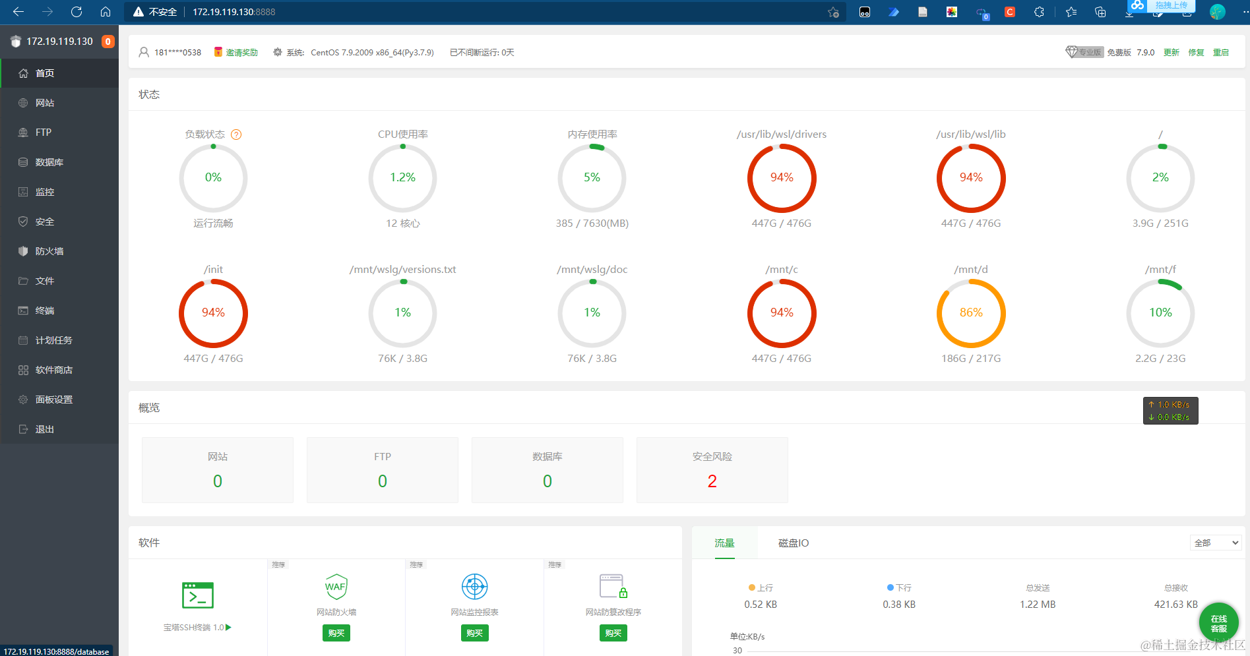This screenshot has width=1250, height=656.
Task: Open the browser favorites list icon
Action: click(x=1071, y=12)
